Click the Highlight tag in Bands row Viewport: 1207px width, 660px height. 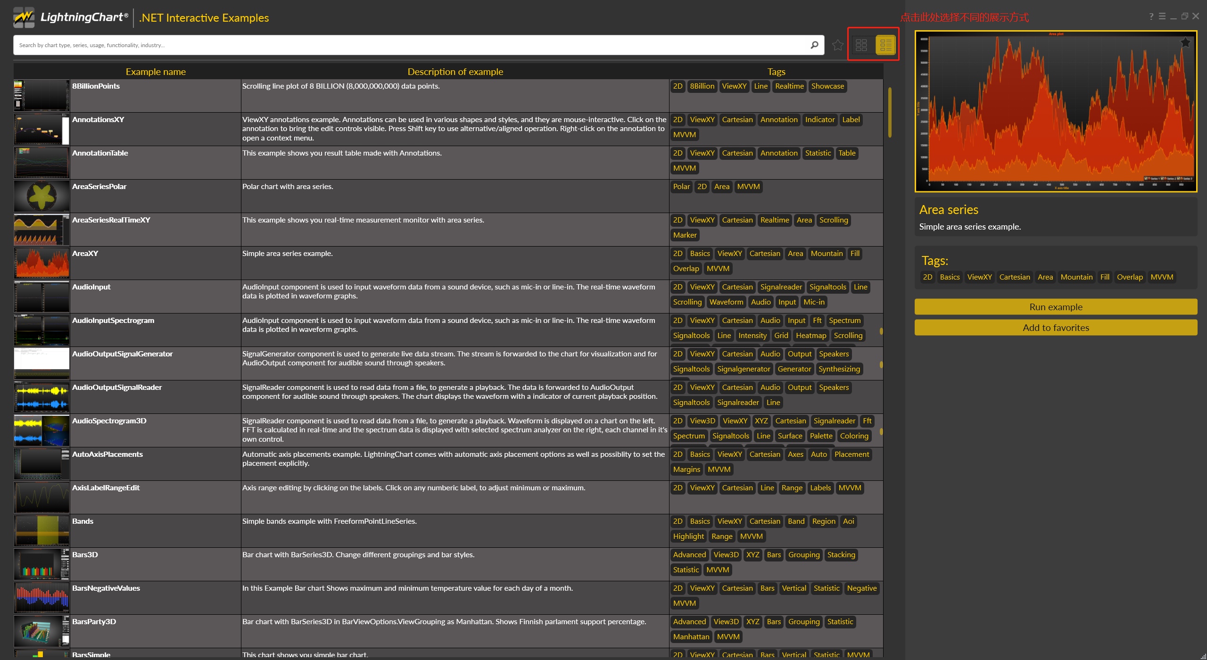point(688,536)
